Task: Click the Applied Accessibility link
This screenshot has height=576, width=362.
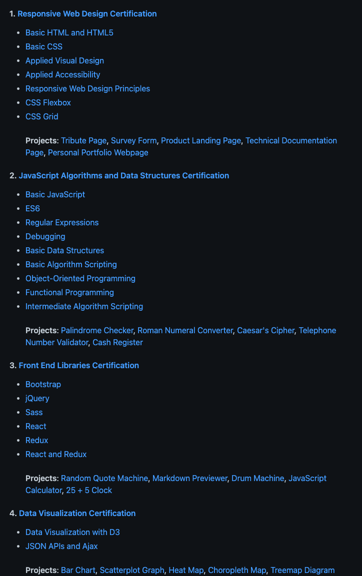Action: click(62, 74)
